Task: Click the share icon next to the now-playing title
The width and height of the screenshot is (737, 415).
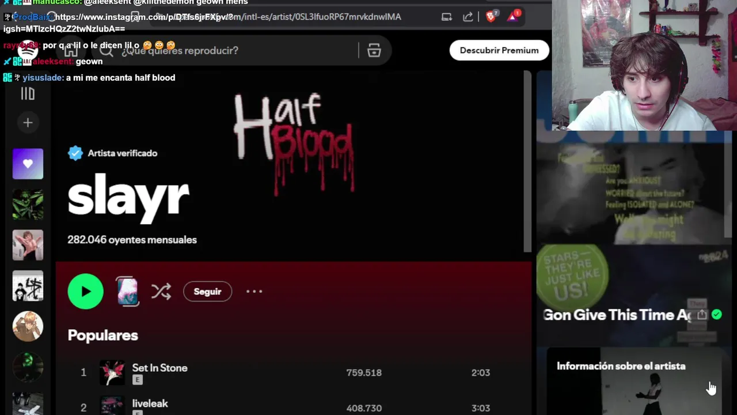Action: pos(701,315)
